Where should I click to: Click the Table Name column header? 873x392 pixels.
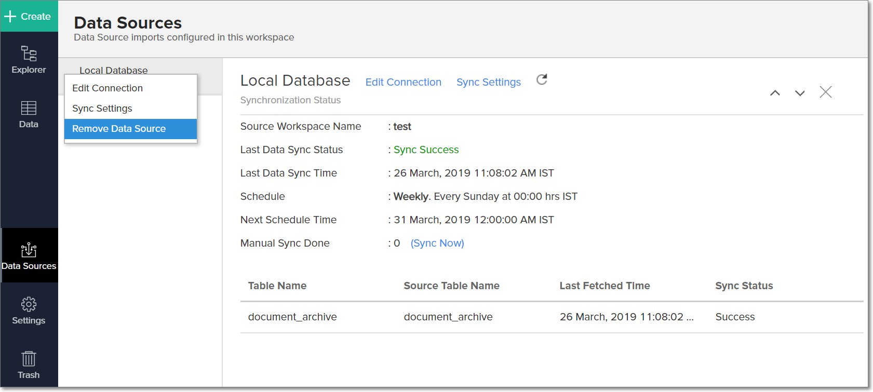(277, 286)
